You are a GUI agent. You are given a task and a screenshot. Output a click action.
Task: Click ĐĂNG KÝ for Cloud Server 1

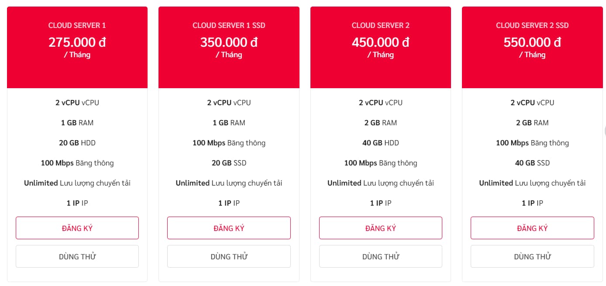click(x=77, y=228)
